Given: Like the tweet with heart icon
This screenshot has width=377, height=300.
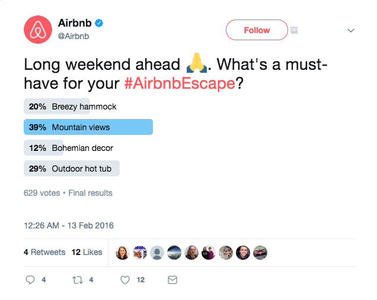Looking at the screenshot, I should (125, 280).
